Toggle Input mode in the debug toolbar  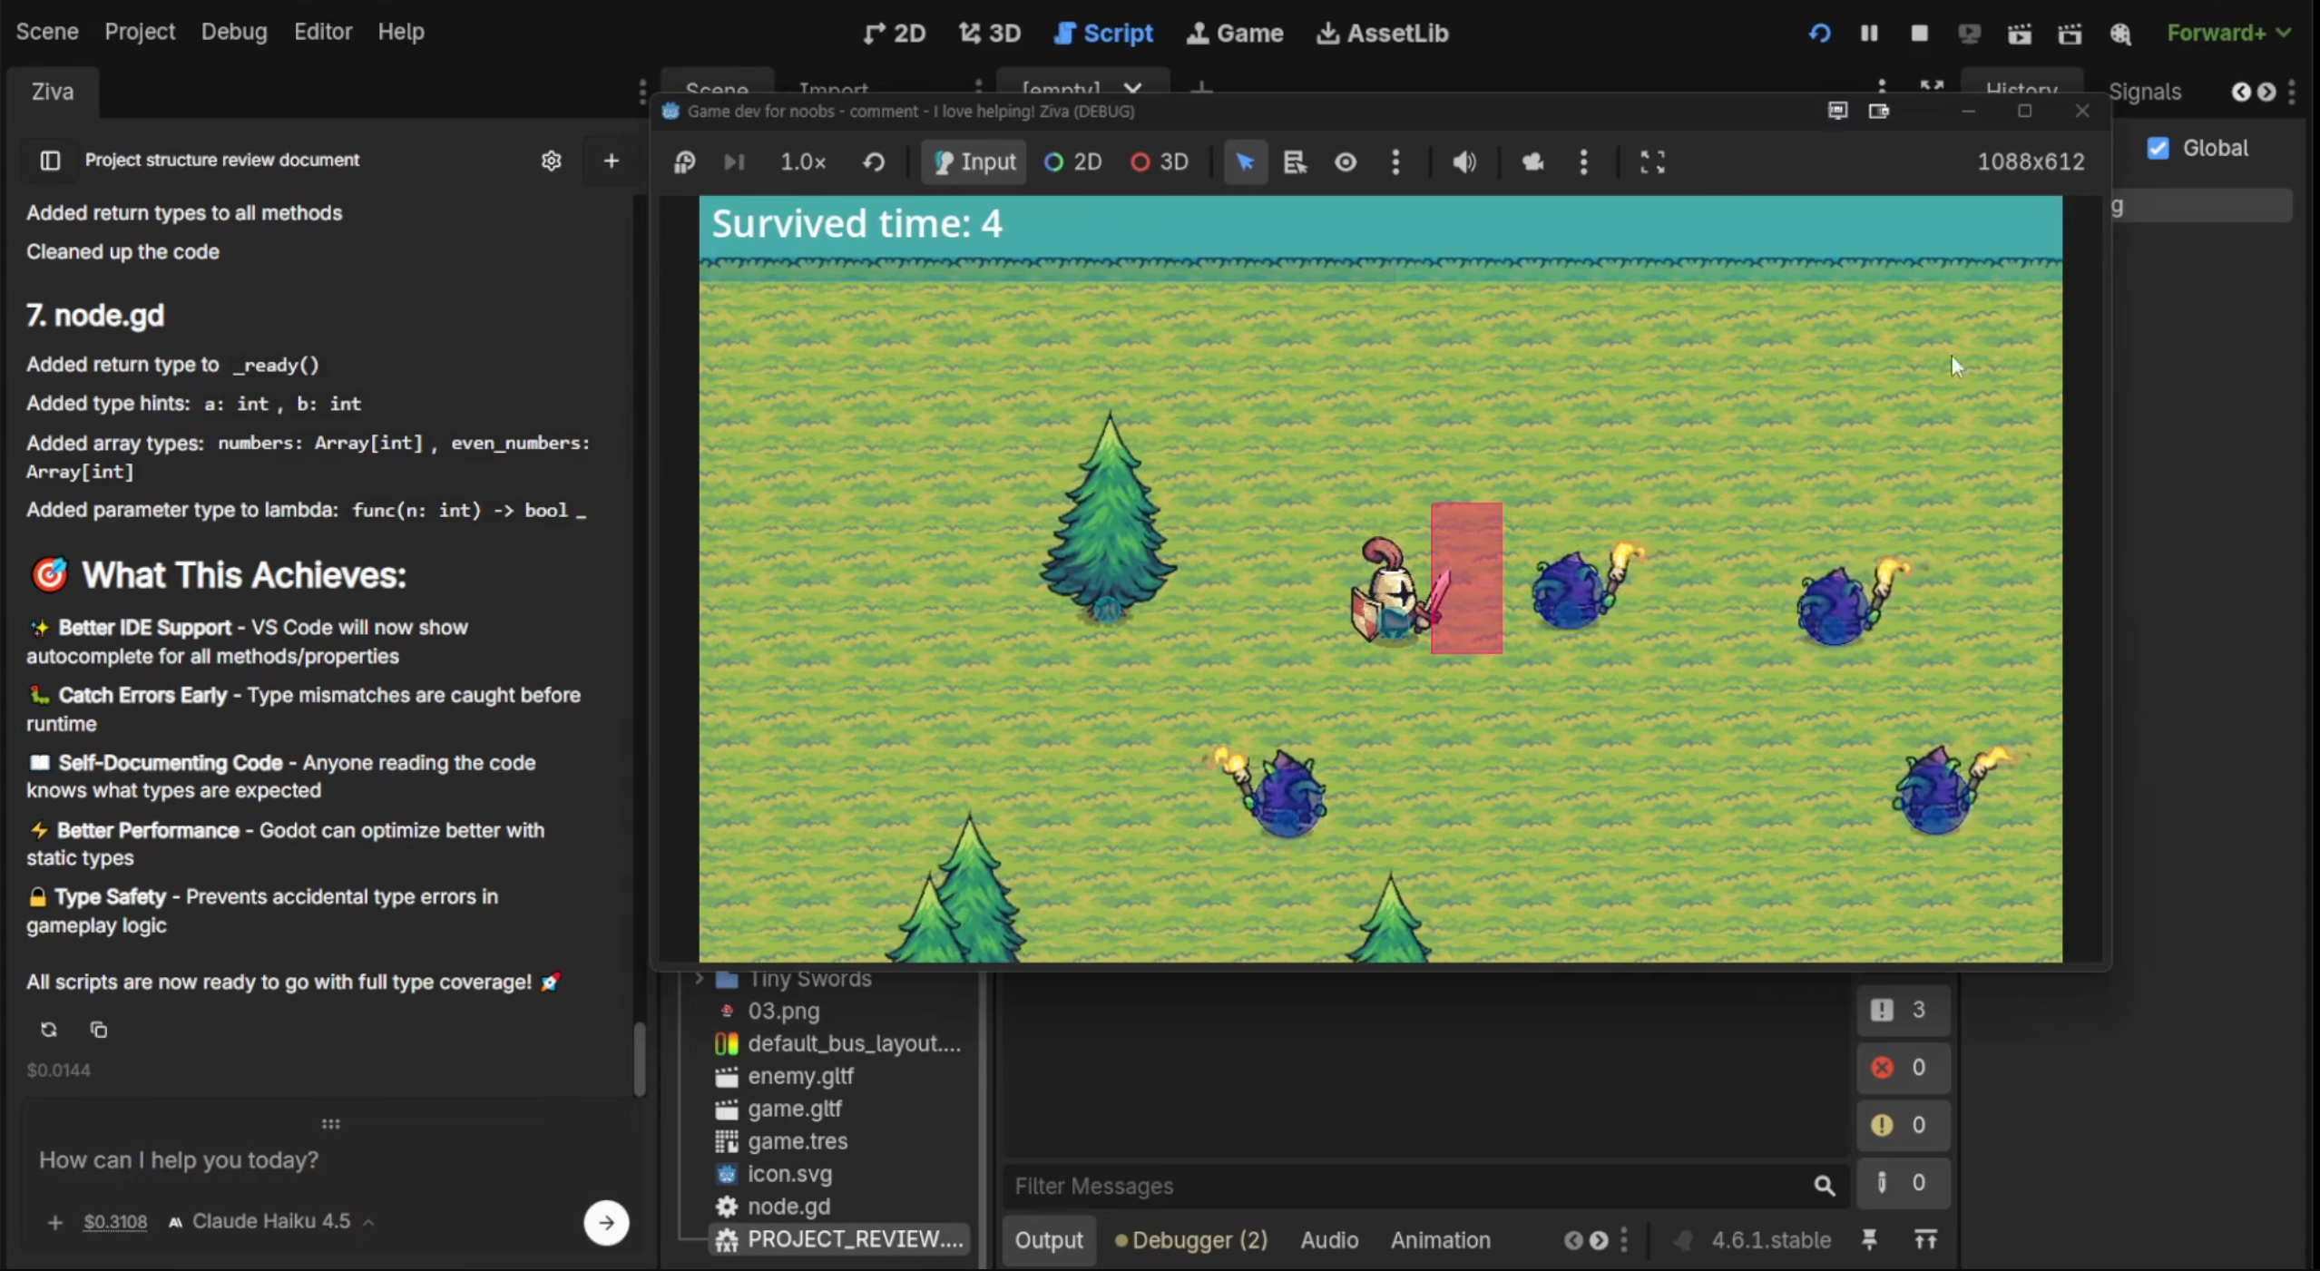(x=973, y=162)
